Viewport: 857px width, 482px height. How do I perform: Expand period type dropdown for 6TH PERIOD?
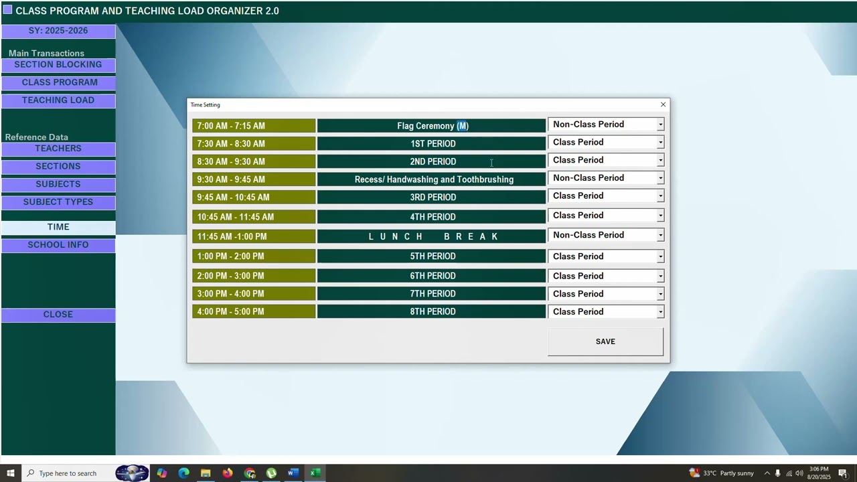(660, 276)
